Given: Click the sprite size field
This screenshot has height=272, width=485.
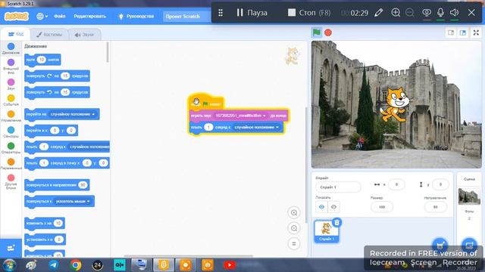Looking at the screenshot, I should click(x=382, y=207).
